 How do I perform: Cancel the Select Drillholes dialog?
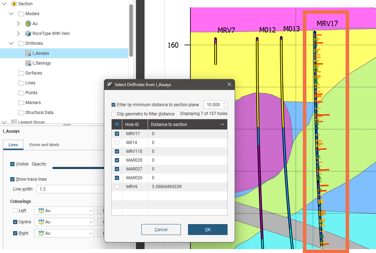click(161, 230)
